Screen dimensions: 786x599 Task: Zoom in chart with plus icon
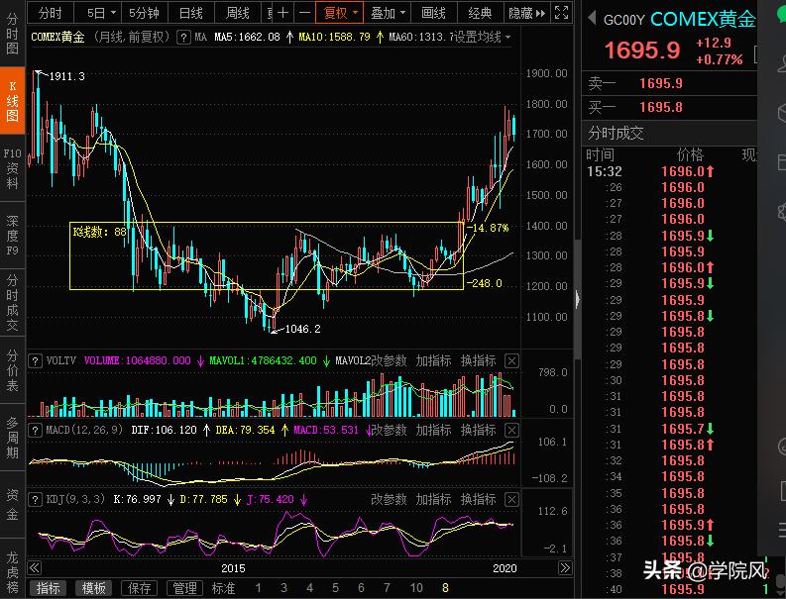tap(283, 13)
